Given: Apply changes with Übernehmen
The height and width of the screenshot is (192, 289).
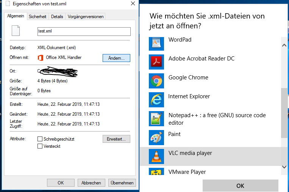Looking at the screenshot, I should (x=122, y=183).
